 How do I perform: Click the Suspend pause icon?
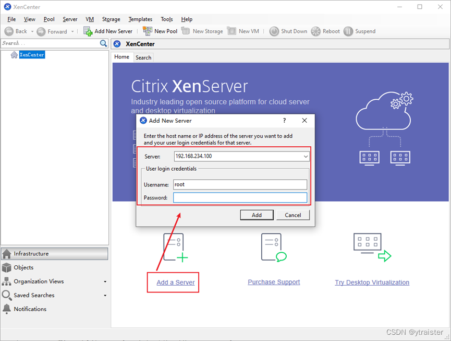pyautogui.click(x=348, y=31)
